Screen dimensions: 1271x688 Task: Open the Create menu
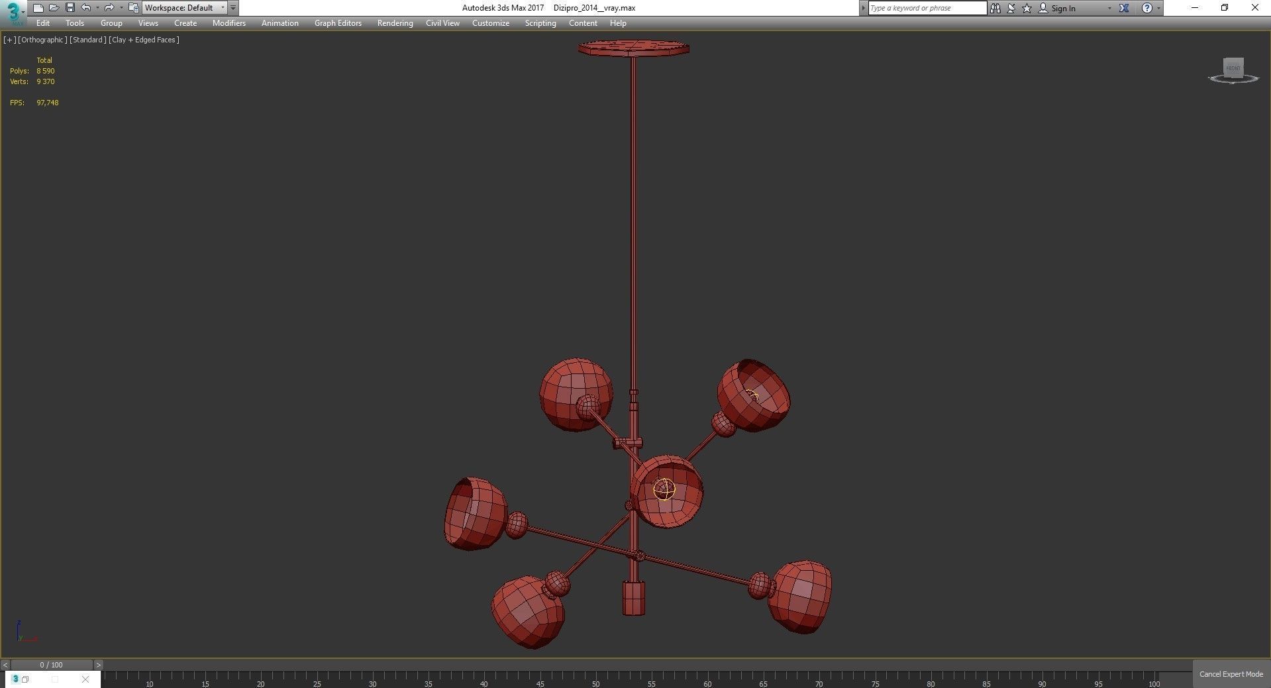tap(185, 23)
